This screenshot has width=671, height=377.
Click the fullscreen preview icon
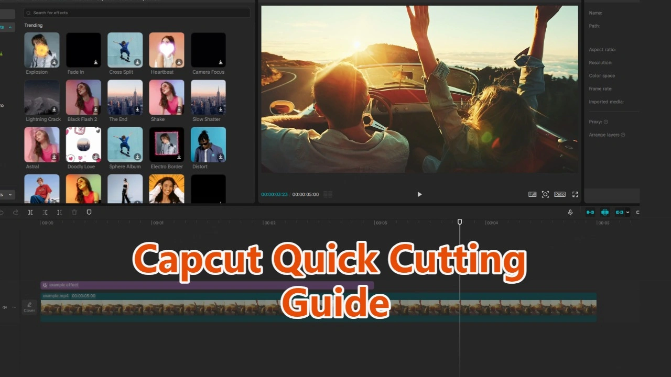[575, 194]
